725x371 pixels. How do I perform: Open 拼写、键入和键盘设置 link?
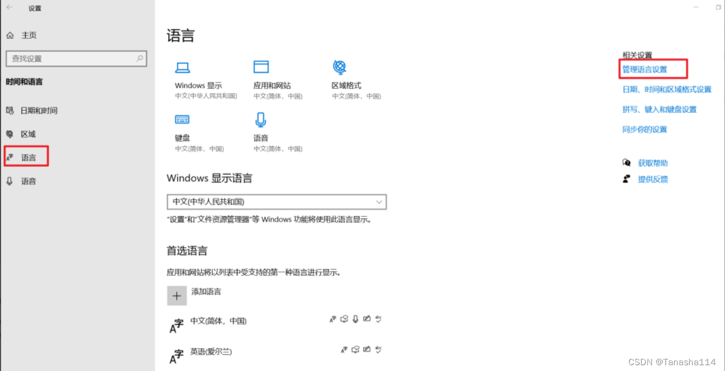tap(659, 109)
